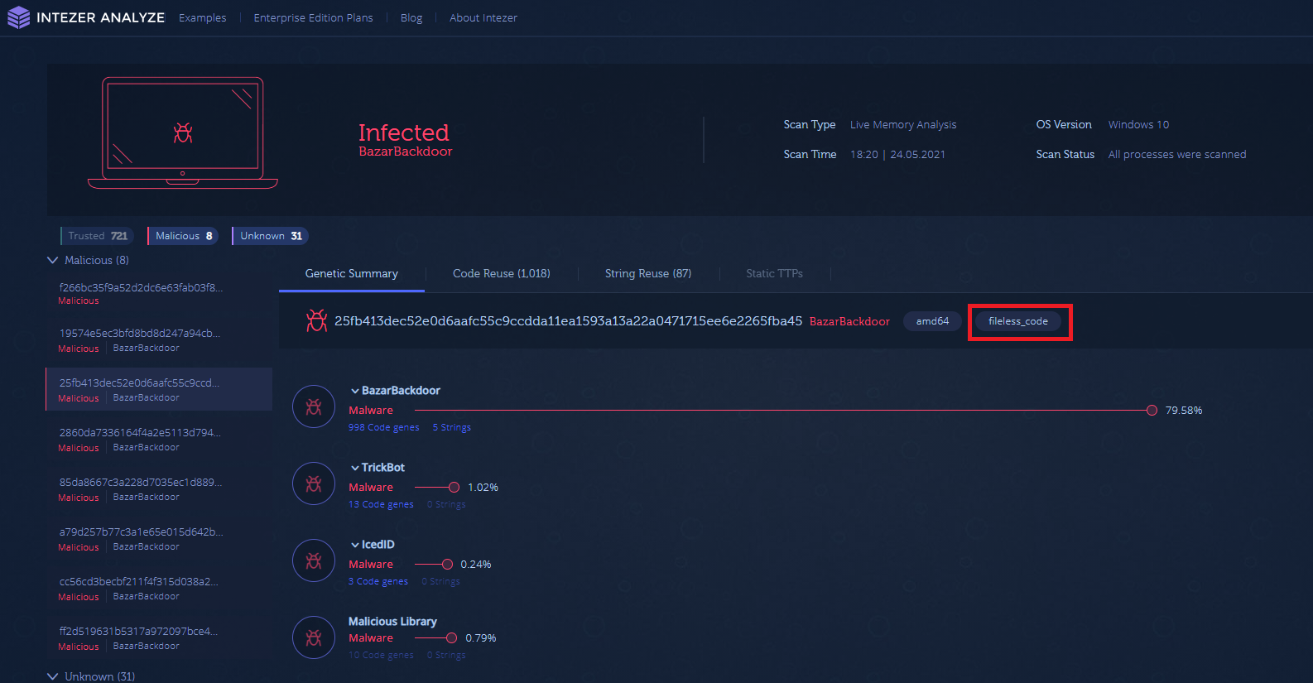The height and width of the screenshot is (683, 1313).
Task: Click the TrickBot malware family icon
Action: click(x=314, y=484)
